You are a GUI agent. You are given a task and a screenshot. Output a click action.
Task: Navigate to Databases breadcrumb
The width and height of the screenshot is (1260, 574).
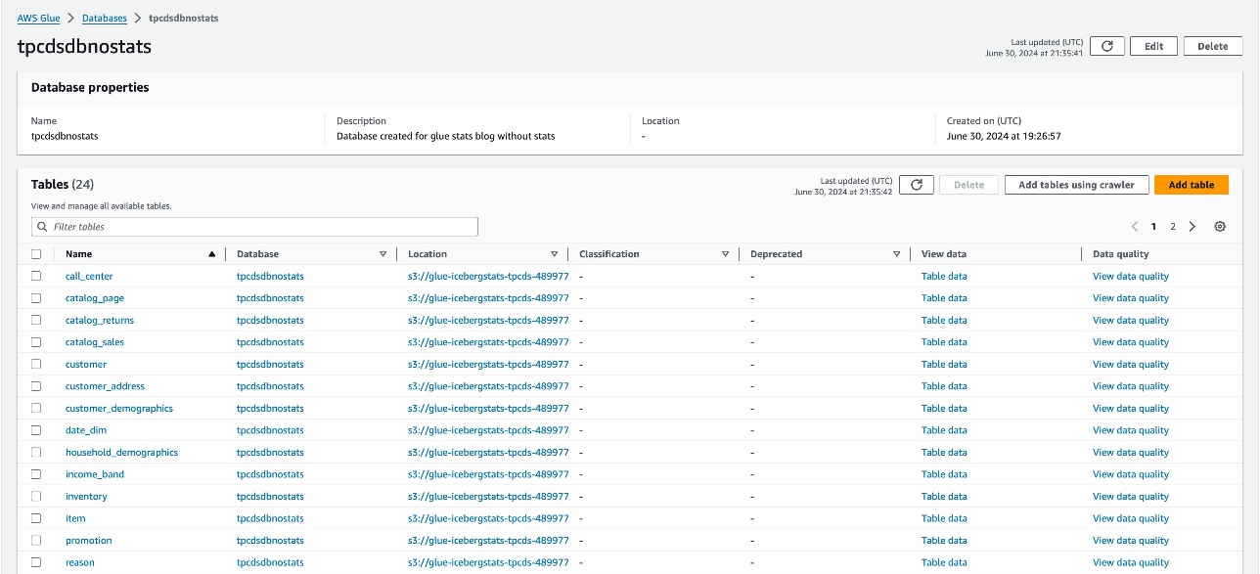104,19
